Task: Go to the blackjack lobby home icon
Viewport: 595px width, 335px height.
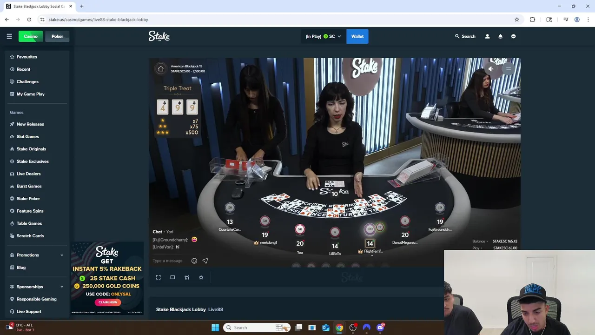Action: click(161, 69)
